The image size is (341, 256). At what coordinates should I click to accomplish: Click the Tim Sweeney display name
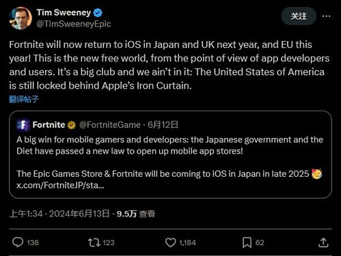click(64, 12)
